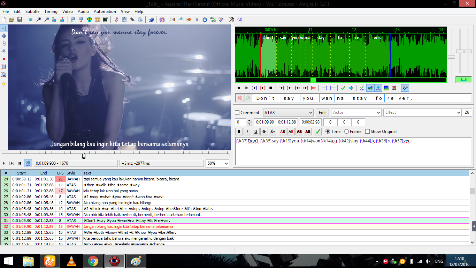The image size is (476, 268).
Task: Click the start time field 0:01:09.90
Action: [265, 122]
